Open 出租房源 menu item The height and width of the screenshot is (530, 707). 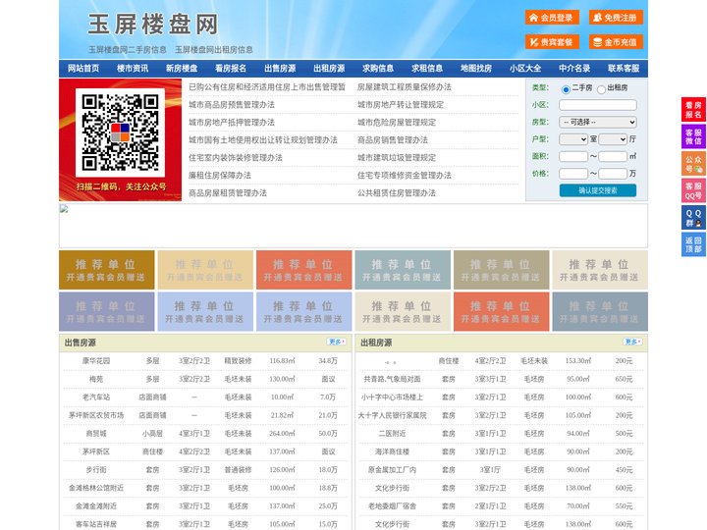[329, 69]
